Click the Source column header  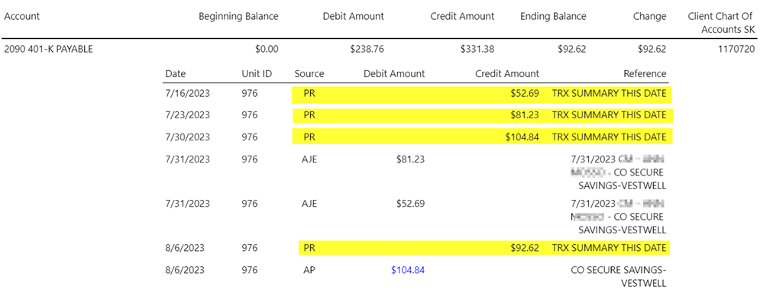click(309, 74)
